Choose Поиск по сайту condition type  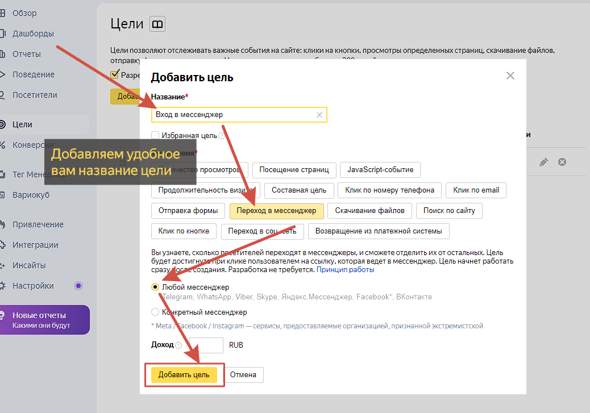449,211
